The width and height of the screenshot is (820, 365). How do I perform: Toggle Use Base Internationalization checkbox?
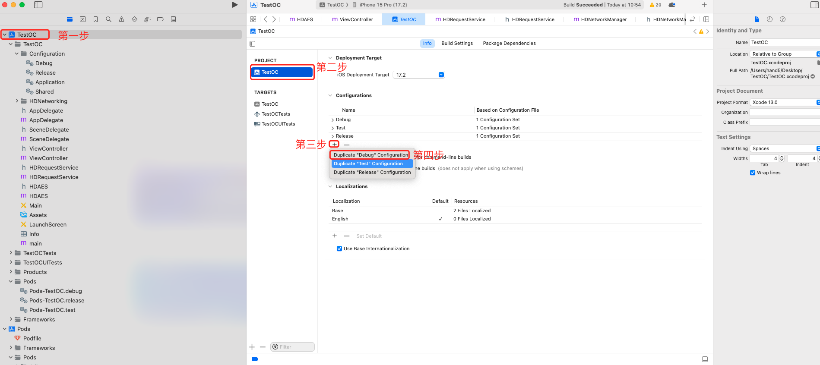coord(339,249)
